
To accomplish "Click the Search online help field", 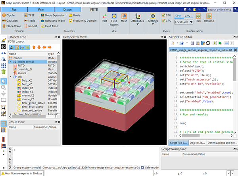I will tap(220, 10).
